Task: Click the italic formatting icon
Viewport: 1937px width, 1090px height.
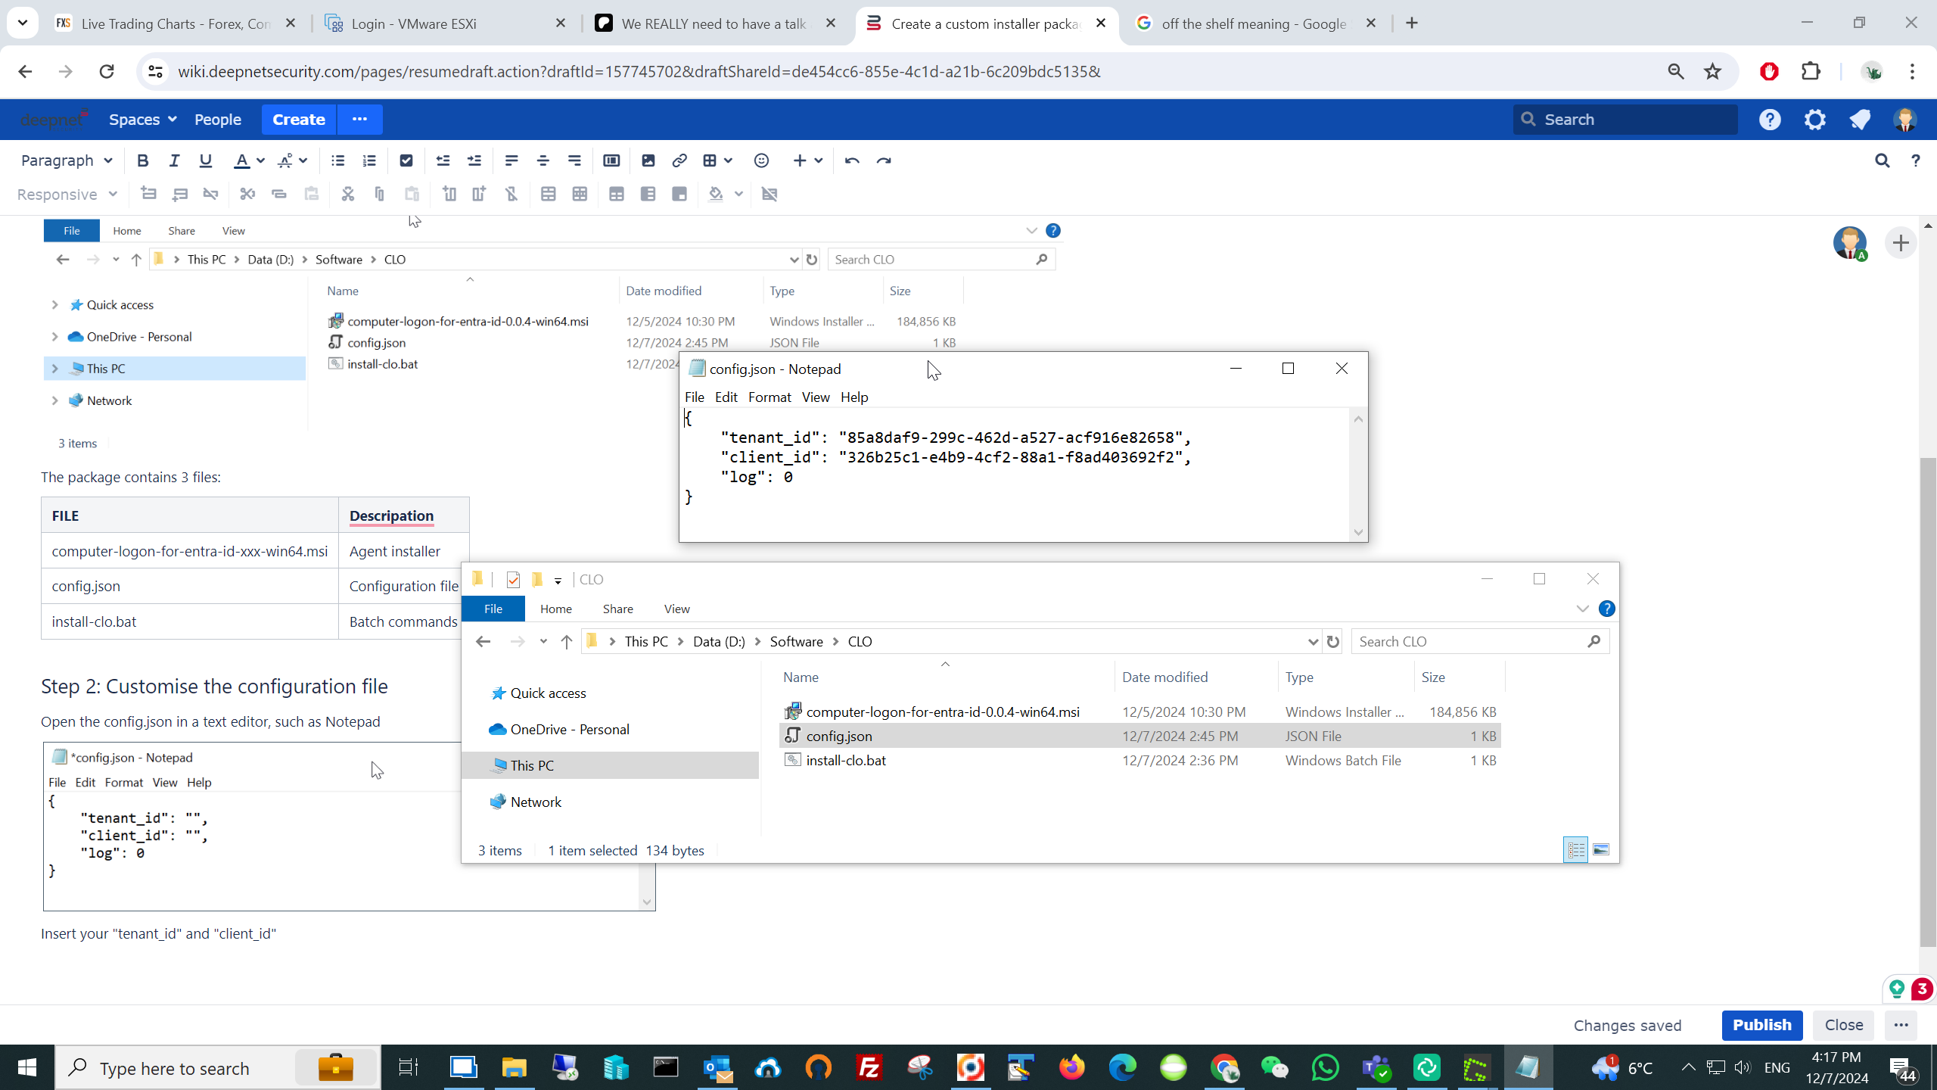Action: (x=174, y=160)
